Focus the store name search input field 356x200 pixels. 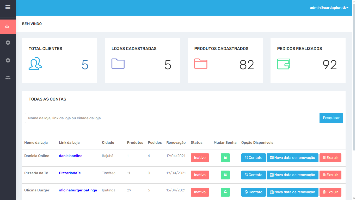pyautogui.click(x=172, y=118)
